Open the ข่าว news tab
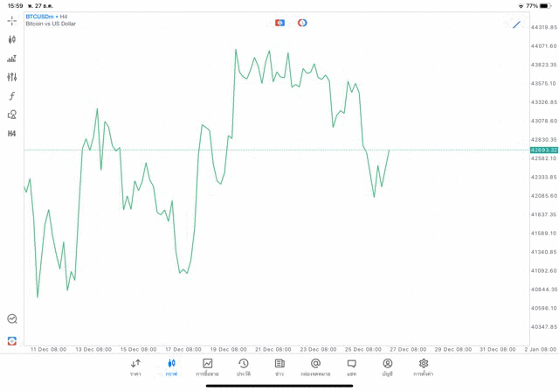The width and height of the screenshot is (559, 391). click(x=279, y=367)
